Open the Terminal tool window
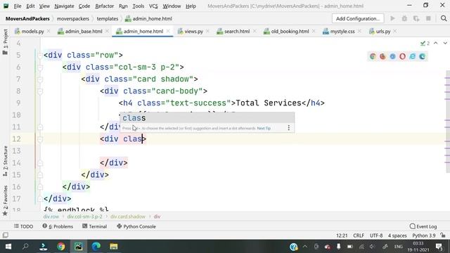450x253 pixels. 94,226
